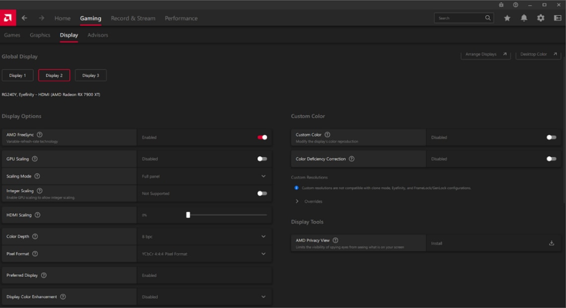Toggle Integer Scaling switch
The height and width of the screenshot is (308, 566).
[x=262, y=193]
